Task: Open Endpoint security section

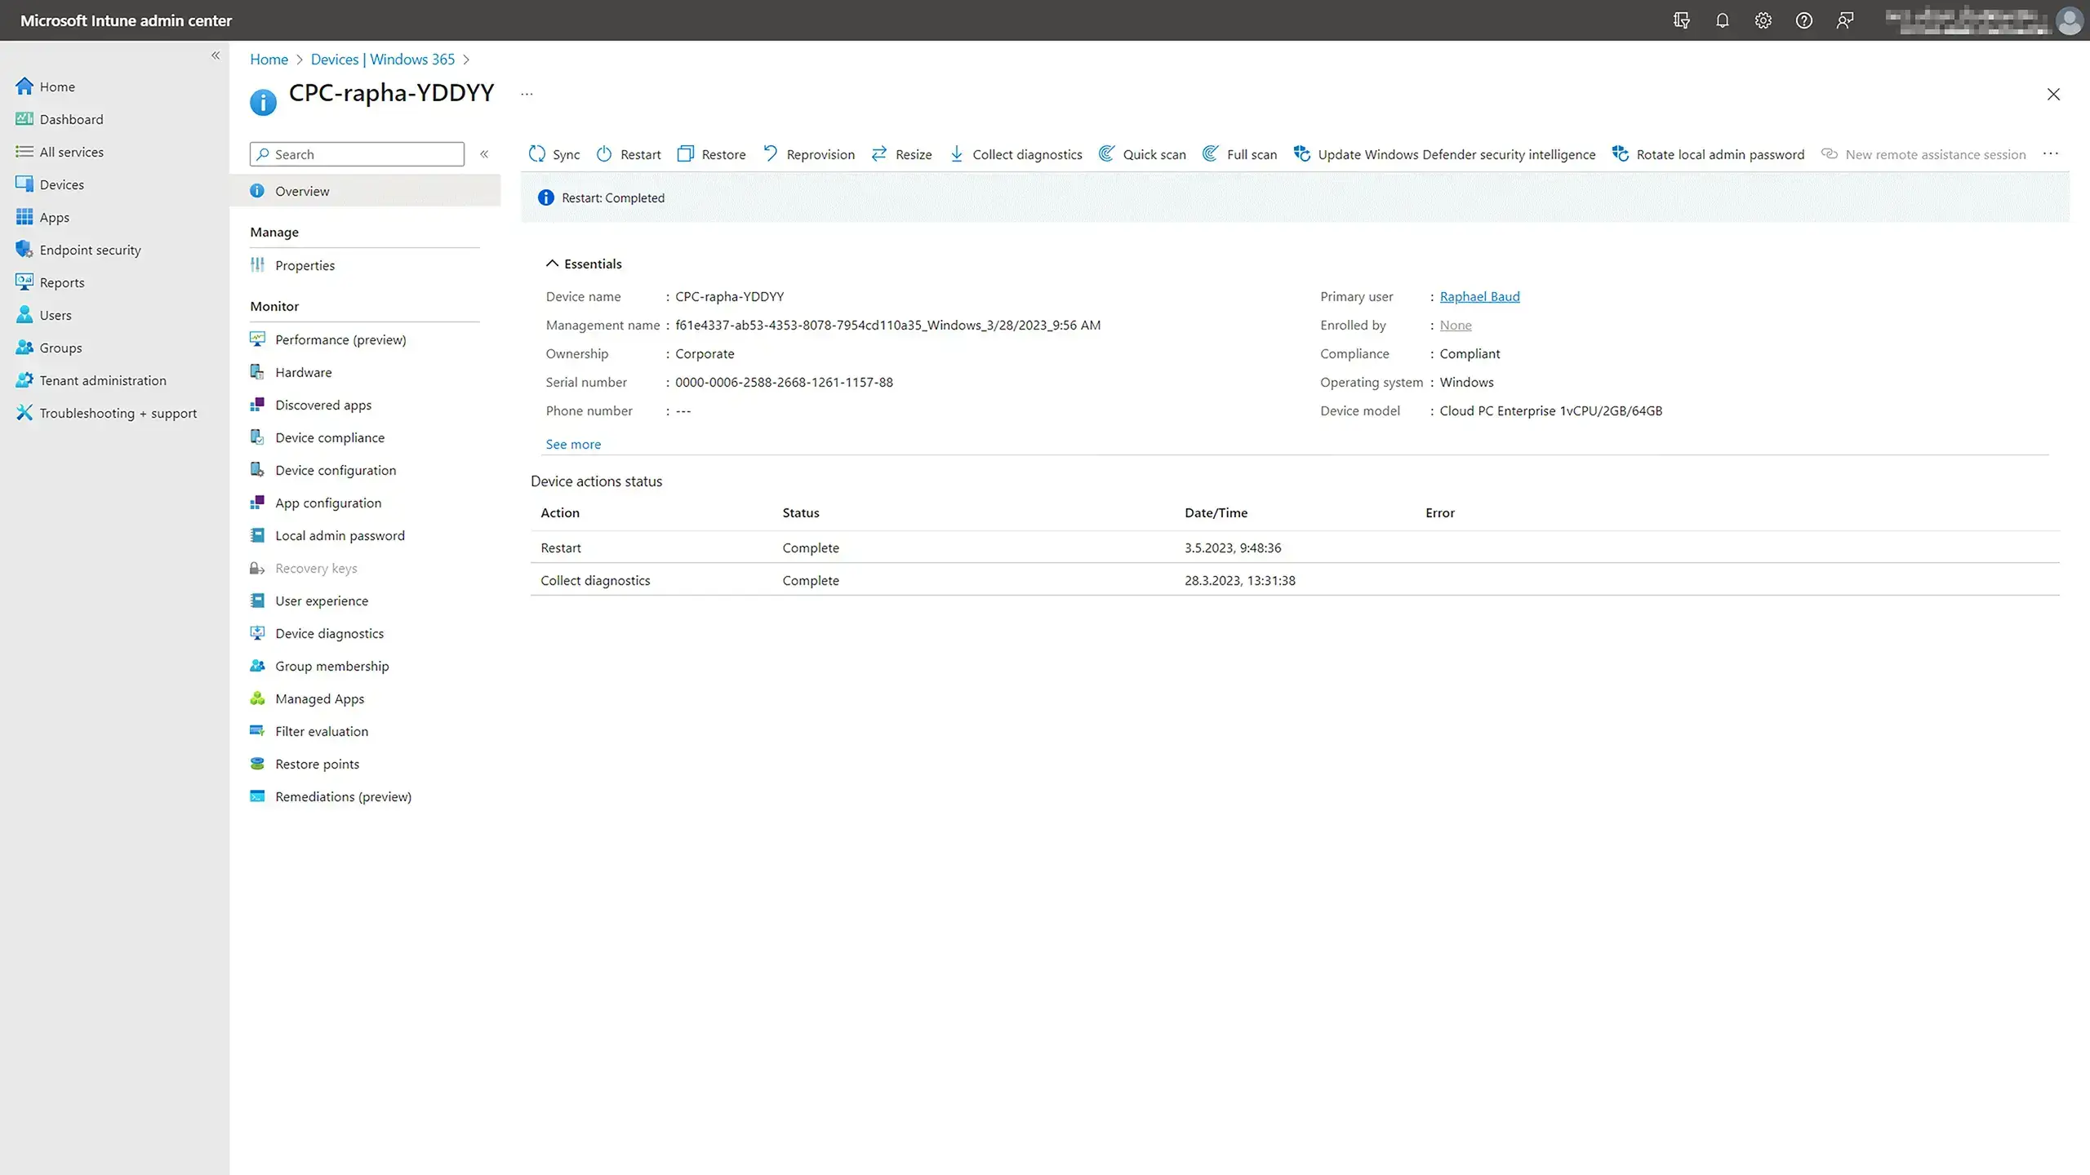Action: pyautogui.click(x=78, y=250)
